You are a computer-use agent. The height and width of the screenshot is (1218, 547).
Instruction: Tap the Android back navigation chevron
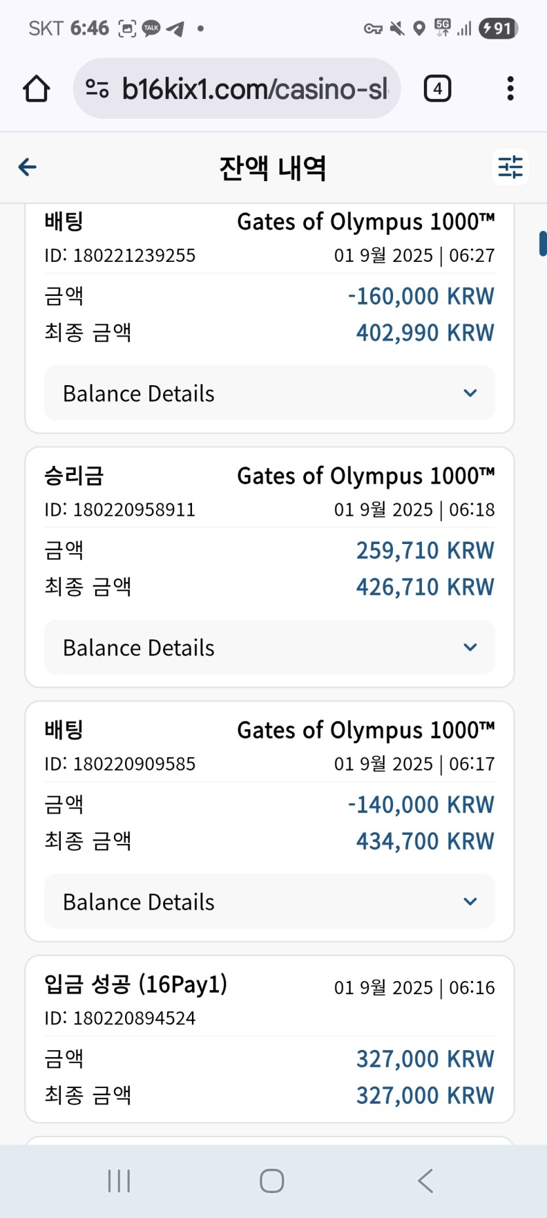[x=426, y=1181]
